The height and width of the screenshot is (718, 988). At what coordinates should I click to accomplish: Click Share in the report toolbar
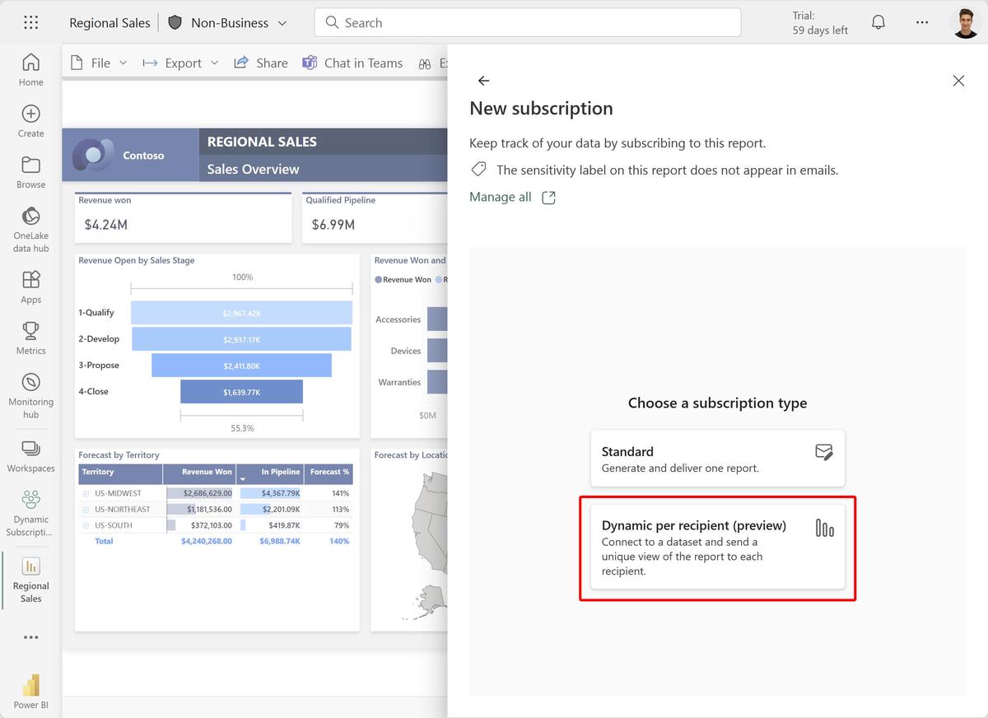click(261, 63)
